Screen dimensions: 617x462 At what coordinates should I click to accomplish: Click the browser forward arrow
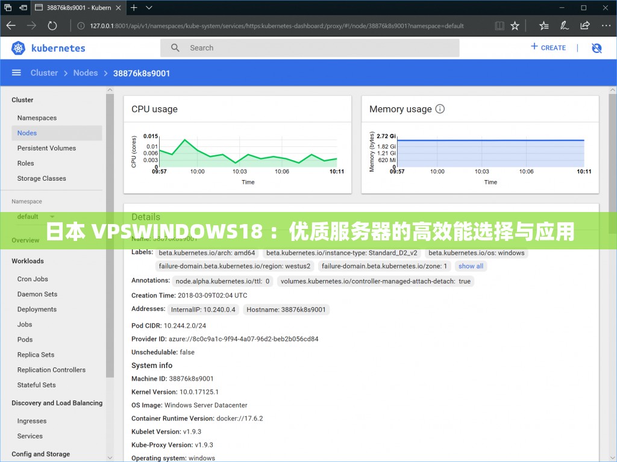(31, 26)
